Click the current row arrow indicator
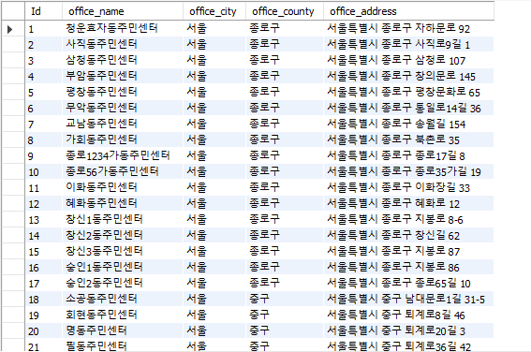 coord(9,29)
